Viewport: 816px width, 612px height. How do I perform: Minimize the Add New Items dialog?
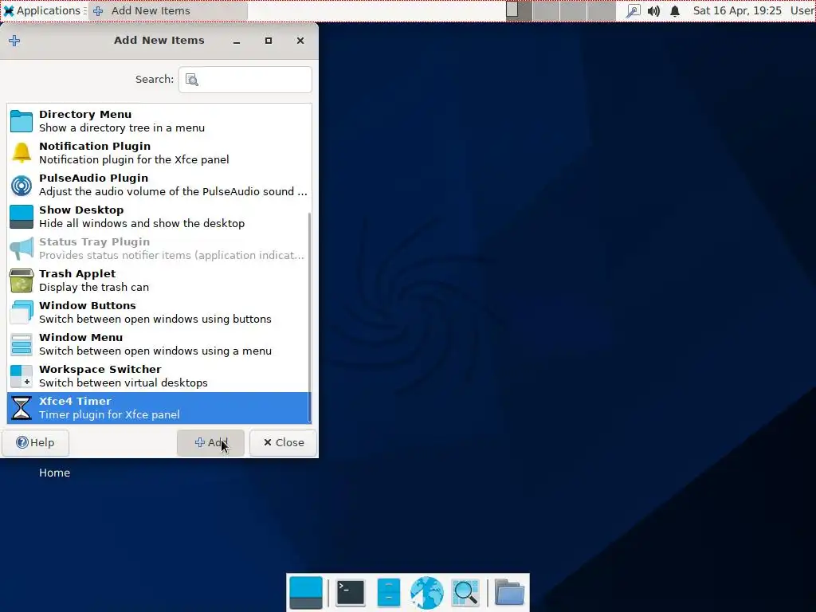tap(237, 41)
